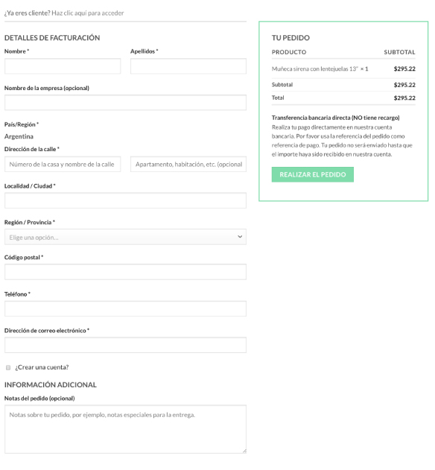Screen dimensions: 435x470
Task: Click the Notas del pedido textarea
Action: click(x=125, y=429)
